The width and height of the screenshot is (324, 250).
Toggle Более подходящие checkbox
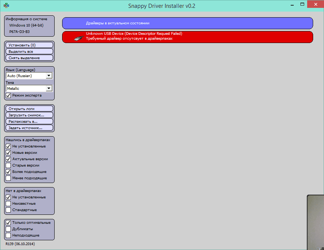coord(8,172)
